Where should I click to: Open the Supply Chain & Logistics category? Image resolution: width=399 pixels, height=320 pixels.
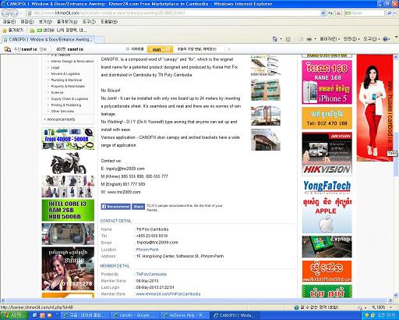69,99
